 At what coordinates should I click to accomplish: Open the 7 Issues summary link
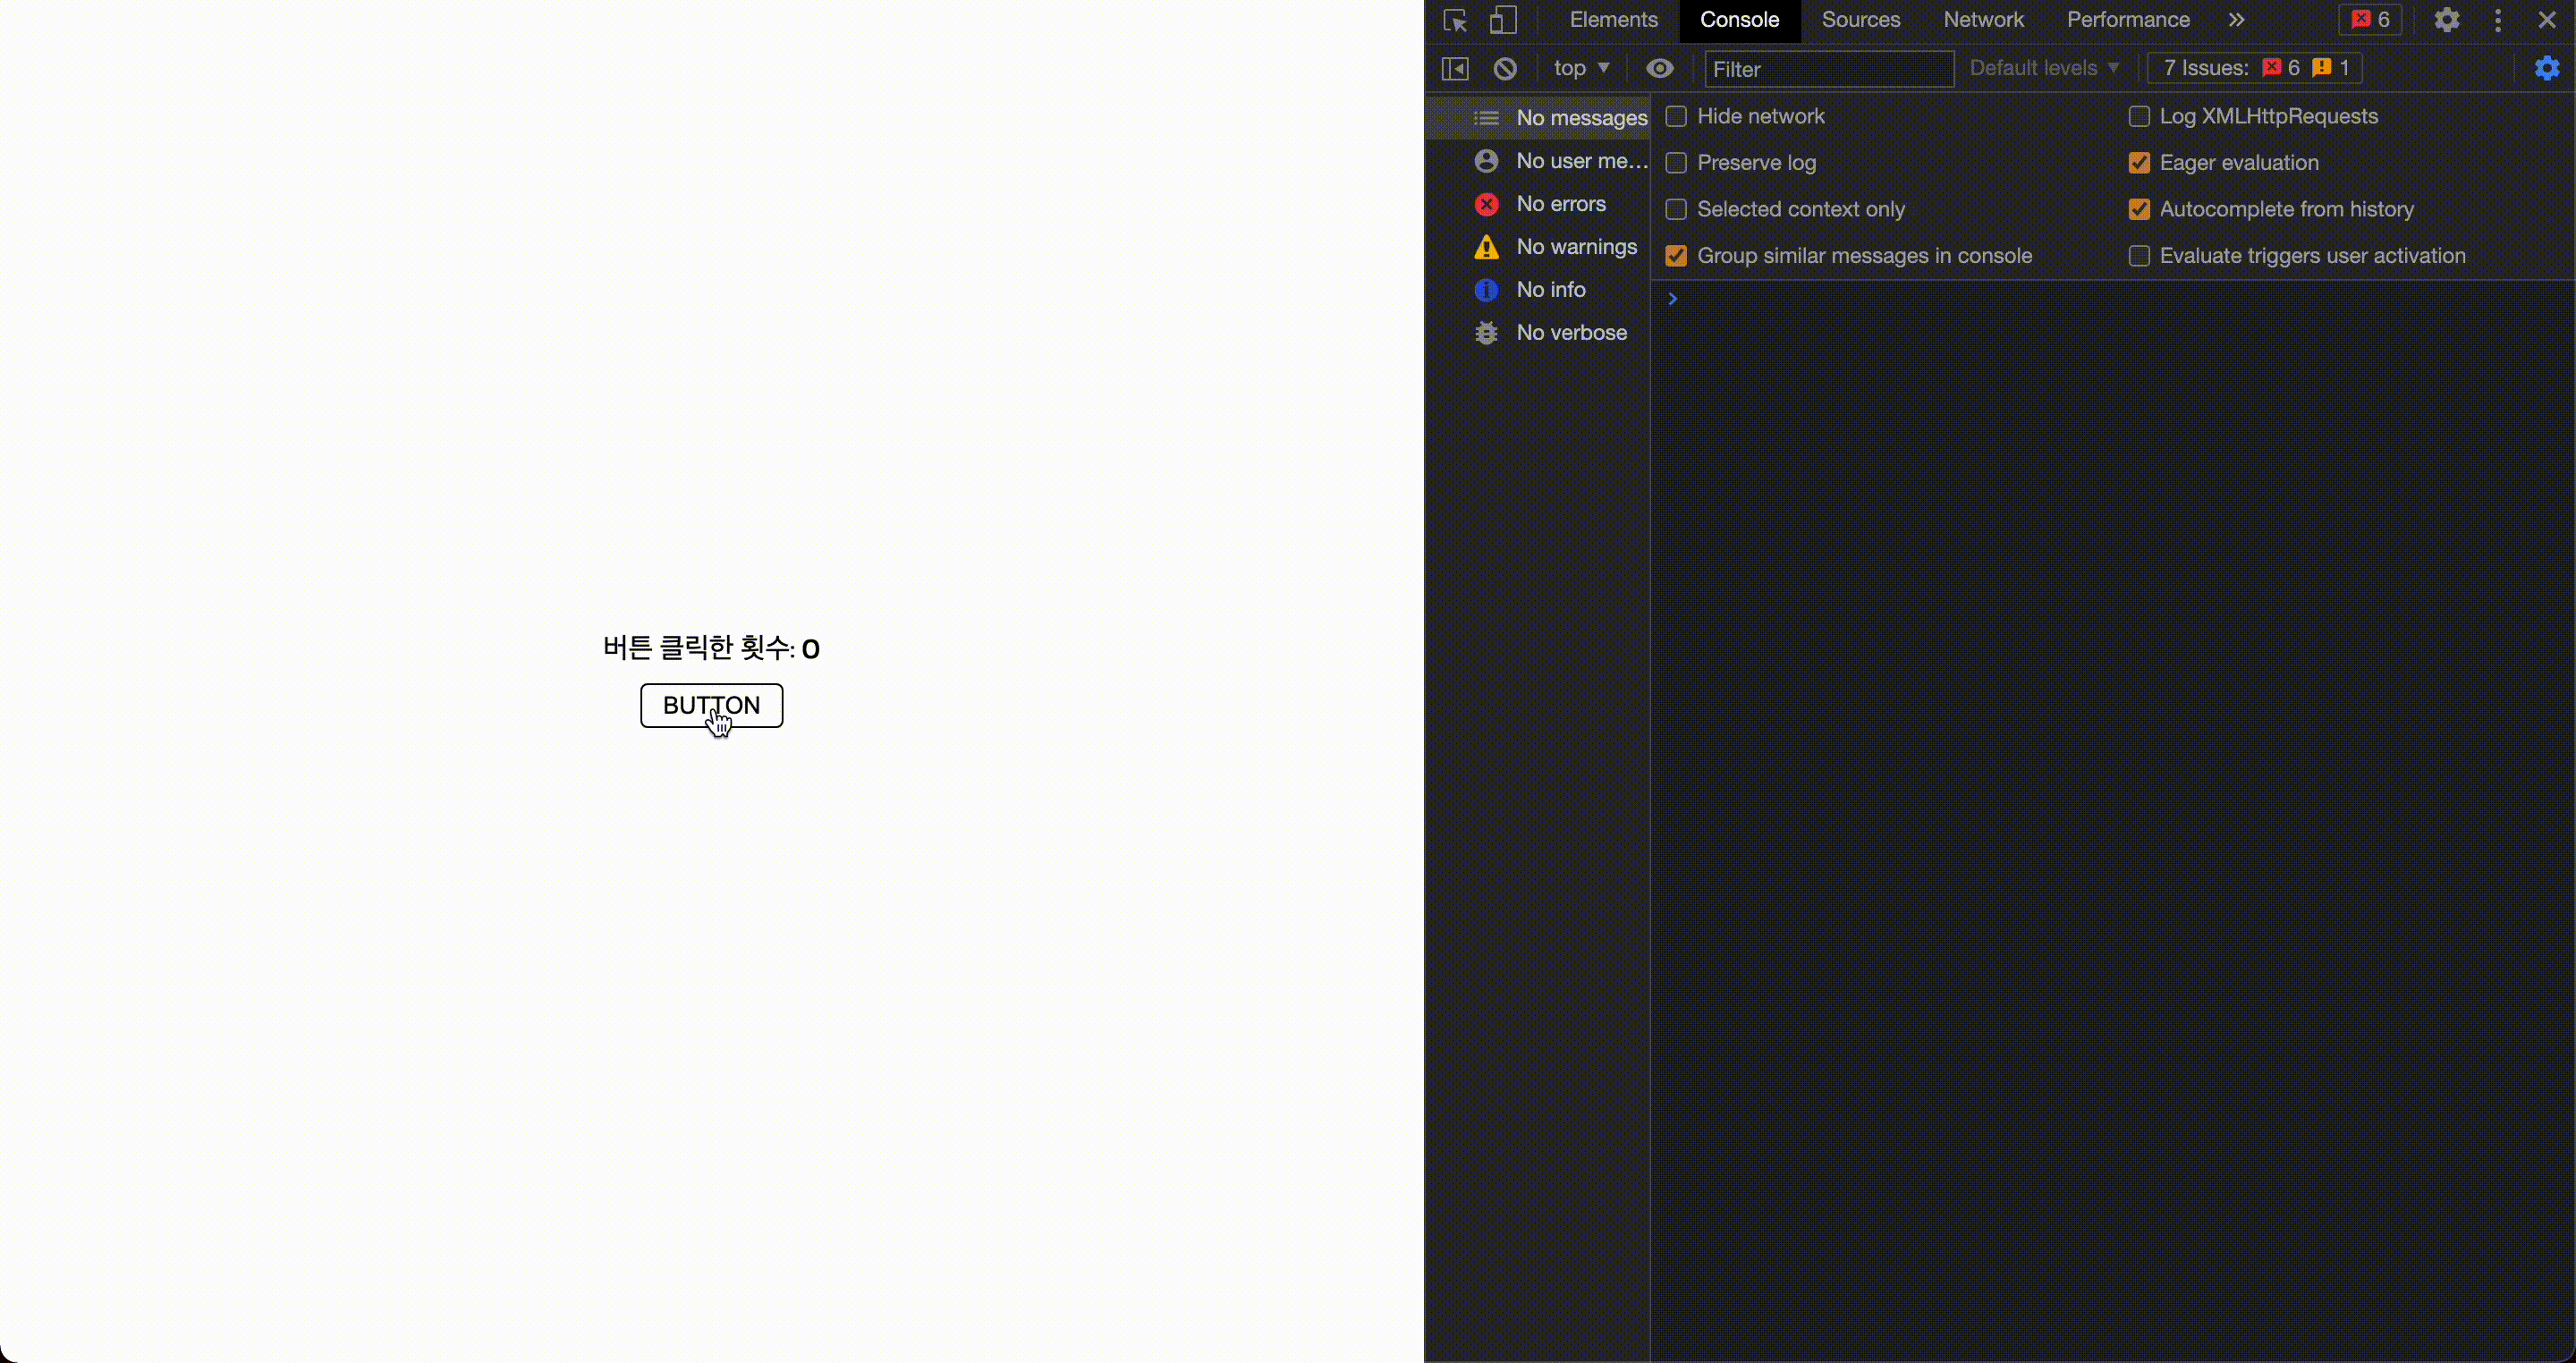[x=2255, y=68]
